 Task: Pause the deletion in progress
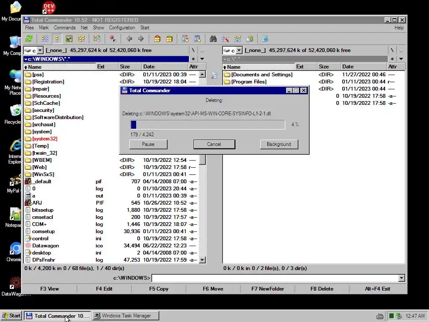pyautogui.click(x=148, y=144)
